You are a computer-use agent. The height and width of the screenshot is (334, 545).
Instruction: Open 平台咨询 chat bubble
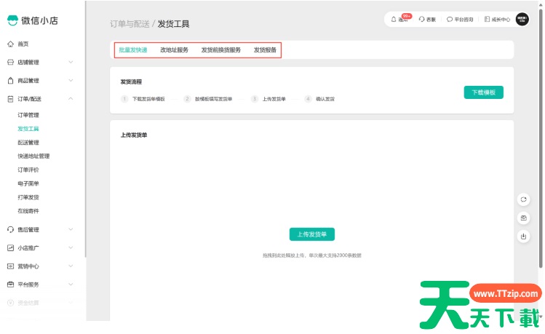[x=459, y=19]
